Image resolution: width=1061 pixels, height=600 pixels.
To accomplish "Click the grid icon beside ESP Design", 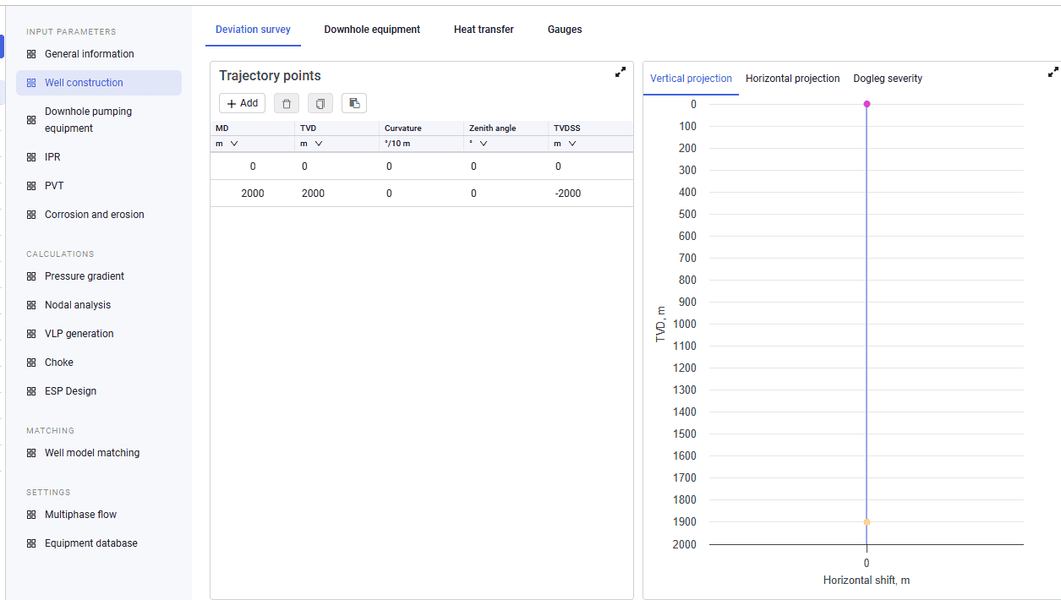I will (31, 391).
